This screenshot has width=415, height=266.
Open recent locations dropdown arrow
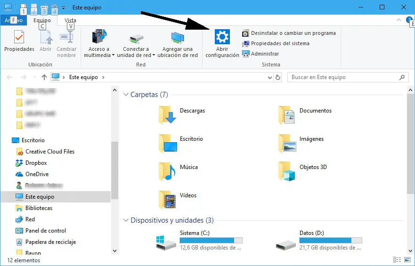[x=34, y=77]
